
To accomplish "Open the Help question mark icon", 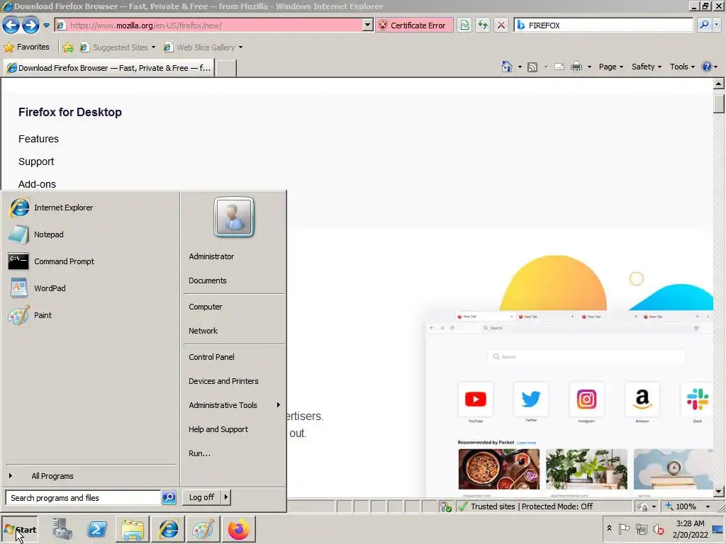I will pyautogui.click(x=707, y=67).
